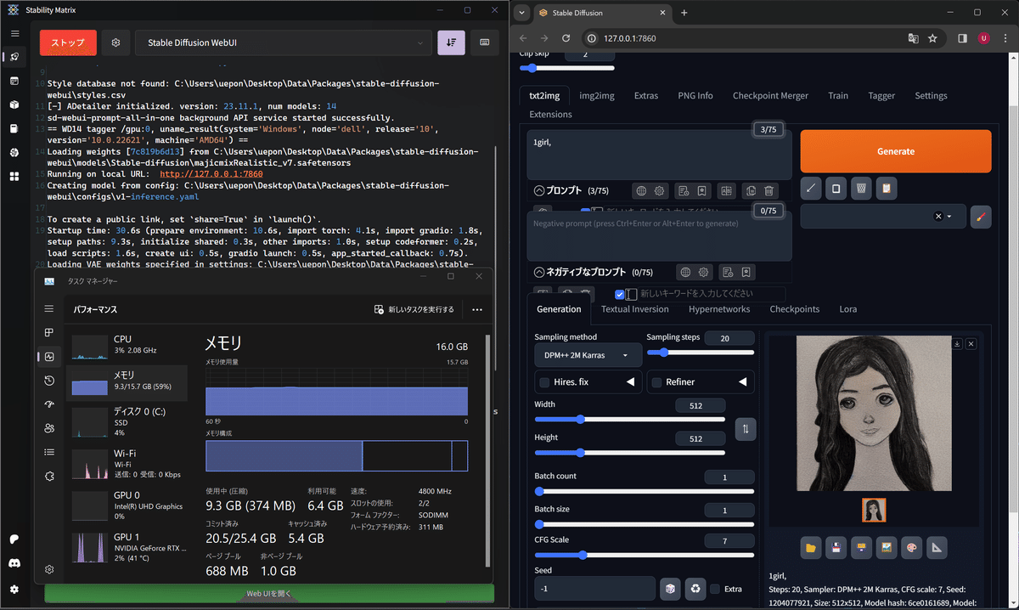Open the Checkpoint Merger tab
This screenshot has width=1019, height=610.
770,96
